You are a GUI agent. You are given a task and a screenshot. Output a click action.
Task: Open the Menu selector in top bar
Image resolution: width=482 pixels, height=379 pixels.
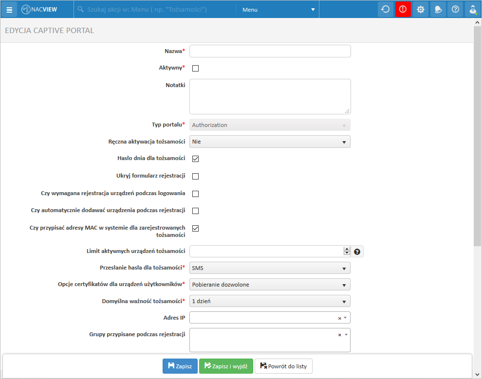click(278, 10)
